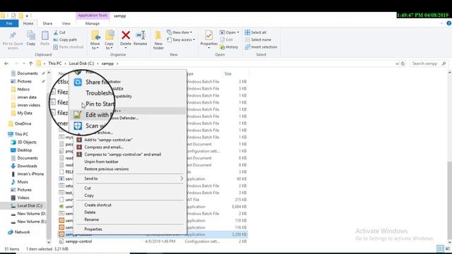This screenshot has height=254, width=452.
Task: Click History in ribbon
Action: [x=229, y=47]
